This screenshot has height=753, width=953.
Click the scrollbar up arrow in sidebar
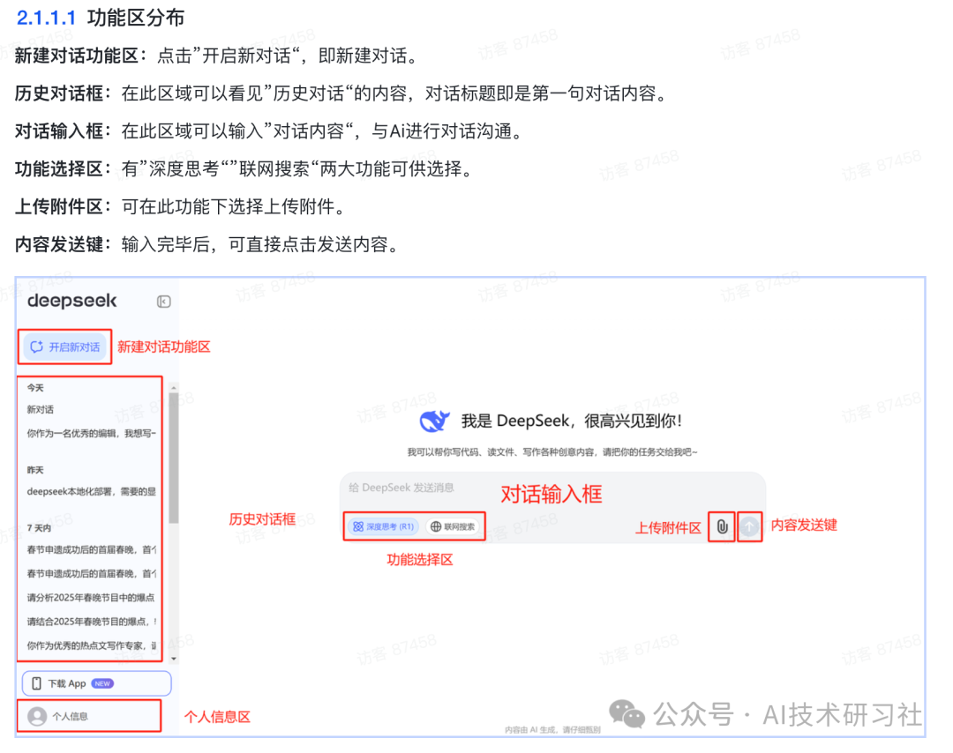pos(174,387)
